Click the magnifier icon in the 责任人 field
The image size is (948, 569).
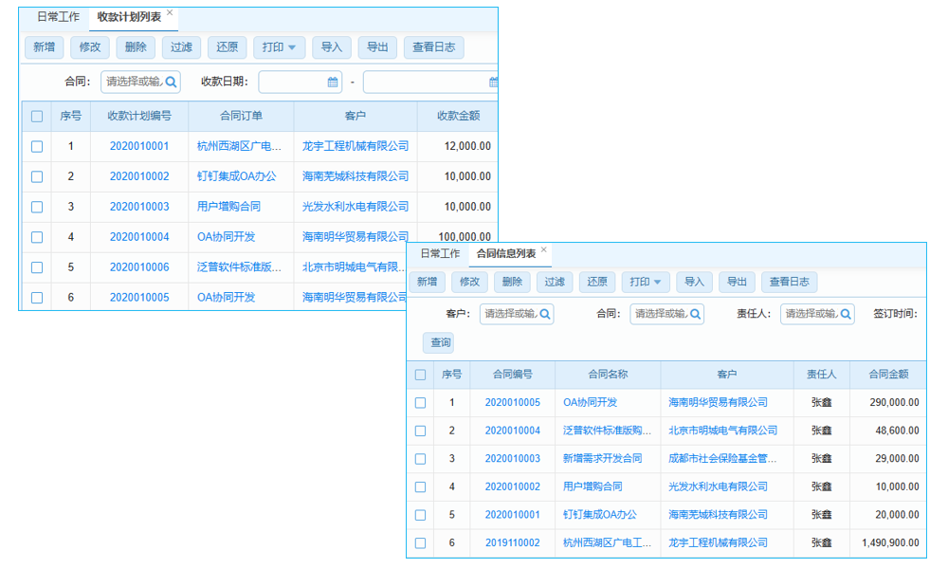click(848, 314)
